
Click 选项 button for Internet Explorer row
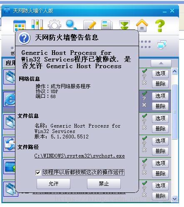click(160, 96)
